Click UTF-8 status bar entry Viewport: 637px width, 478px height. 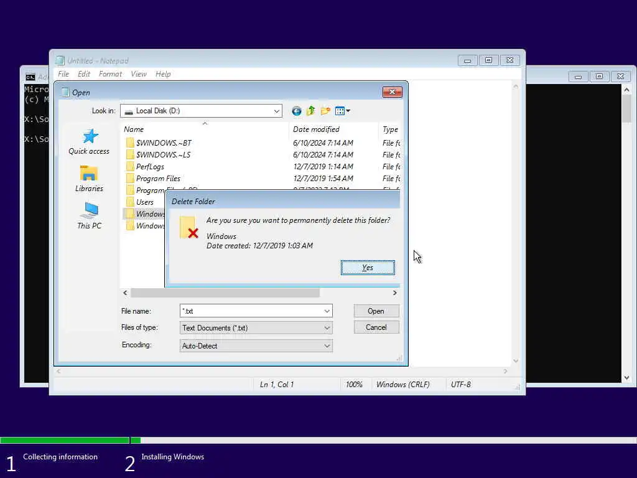click(x=461, y=385)
